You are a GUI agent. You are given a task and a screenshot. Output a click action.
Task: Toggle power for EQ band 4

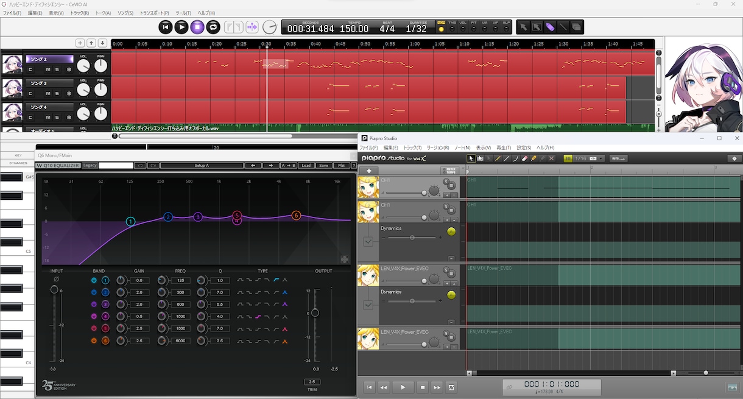point(94,316)
